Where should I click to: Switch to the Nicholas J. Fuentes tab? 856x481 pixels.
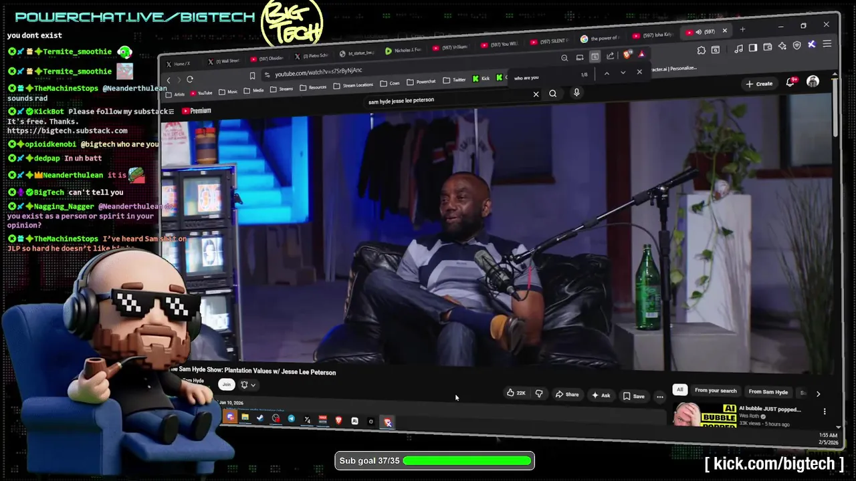[404, 51]
